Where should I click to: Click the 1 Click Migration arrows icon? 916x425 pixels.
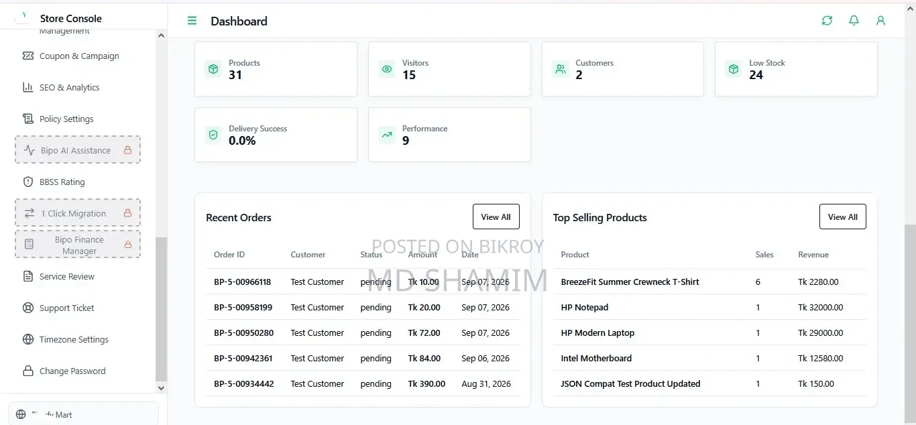[x=30, y=213]
